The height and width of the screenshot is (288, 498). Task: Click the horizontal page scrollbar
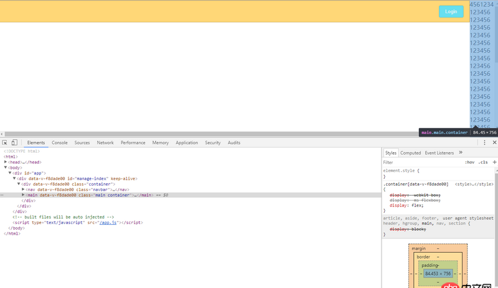pos(212,133)
